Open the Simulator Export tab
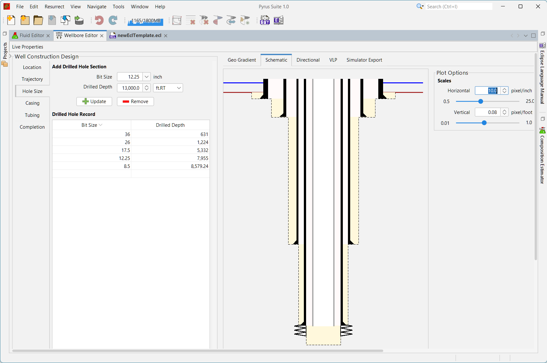The image size is (547, 363). click(x=364, y=60)
